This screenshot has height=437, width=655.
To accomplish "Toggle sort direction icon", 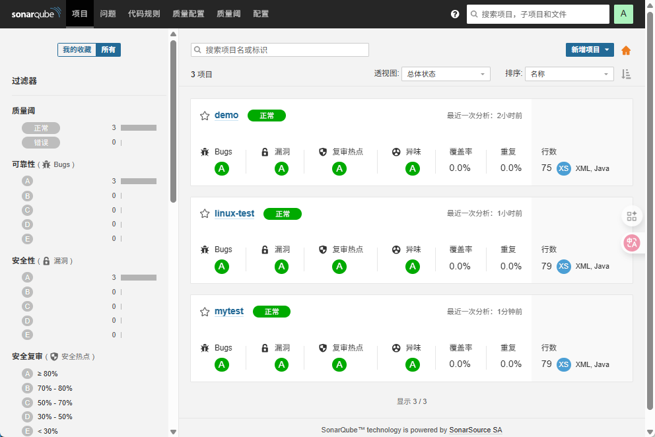I will pyautogui.click(x=626, y=74).
